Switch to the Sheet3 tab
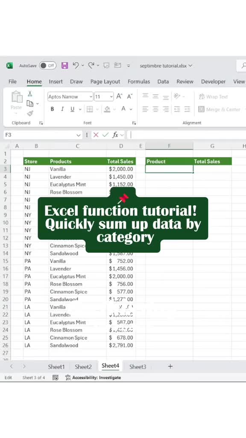Image resolution: width=246 pixels, height=438 pixels. coord(138,367)
